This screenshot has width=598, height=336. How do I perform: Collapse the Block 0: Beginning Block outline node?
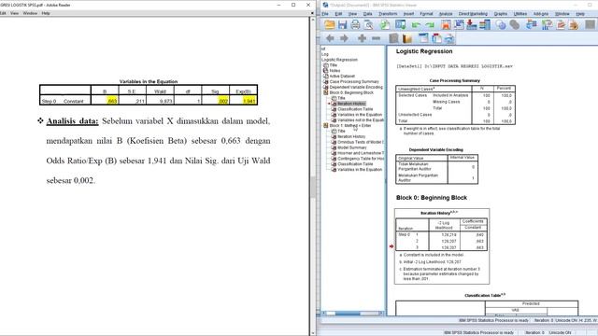(x=326, y=92)
